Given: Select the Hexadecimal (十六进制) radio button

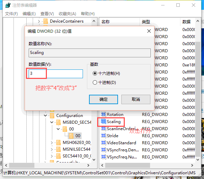Looking at the screenshot, I should pos(95,73).
